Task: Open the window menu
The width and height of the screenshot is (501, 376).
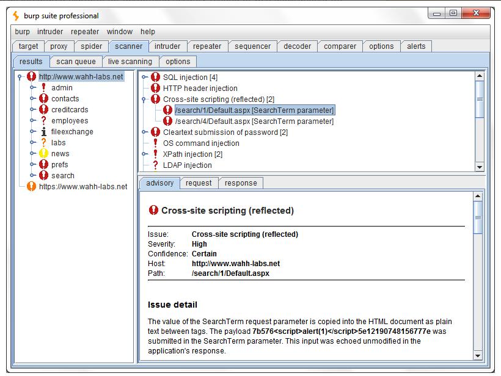Action: (x=120, y=32)
